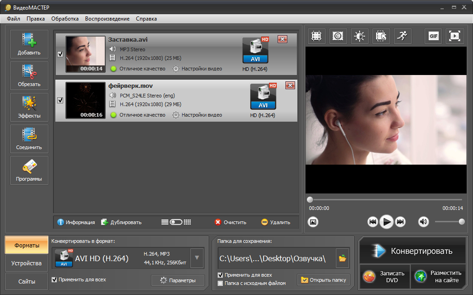Screen dimensions: 473x295
Task: Uncheck the фейрверк.mov file checkbox
Action: (x=60, y=100)
